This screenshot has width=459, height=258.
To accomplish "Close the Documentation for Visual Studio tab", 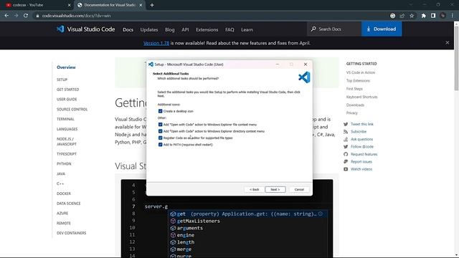I will pos(141,5).
